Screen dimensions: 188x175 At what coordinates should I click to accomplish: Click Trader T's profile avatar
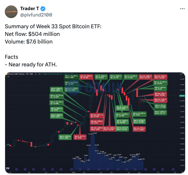coord(11,12)
